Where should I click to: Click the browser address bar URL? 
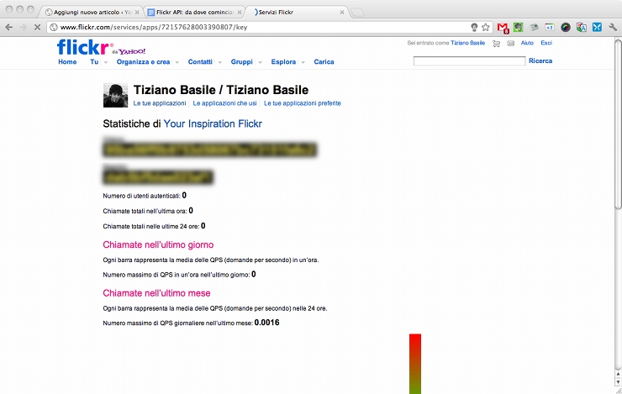tap(154, 27)
